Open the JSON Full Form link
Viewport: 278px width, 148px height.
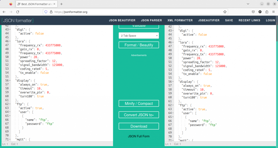(139, 136)
